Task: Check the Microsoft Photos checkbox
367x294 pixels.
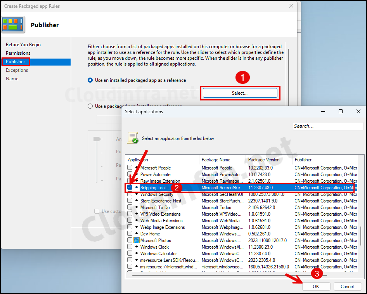Action: tap(130, 240)
